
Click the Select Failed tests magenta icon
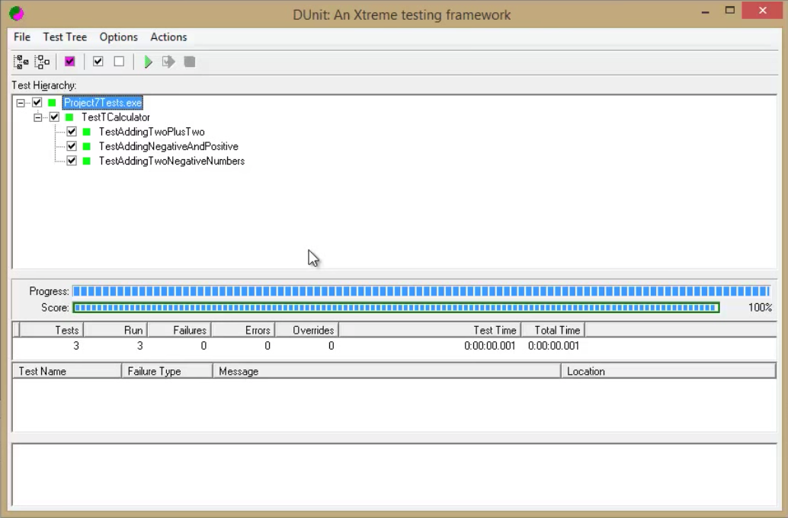[x=70, y=61]
